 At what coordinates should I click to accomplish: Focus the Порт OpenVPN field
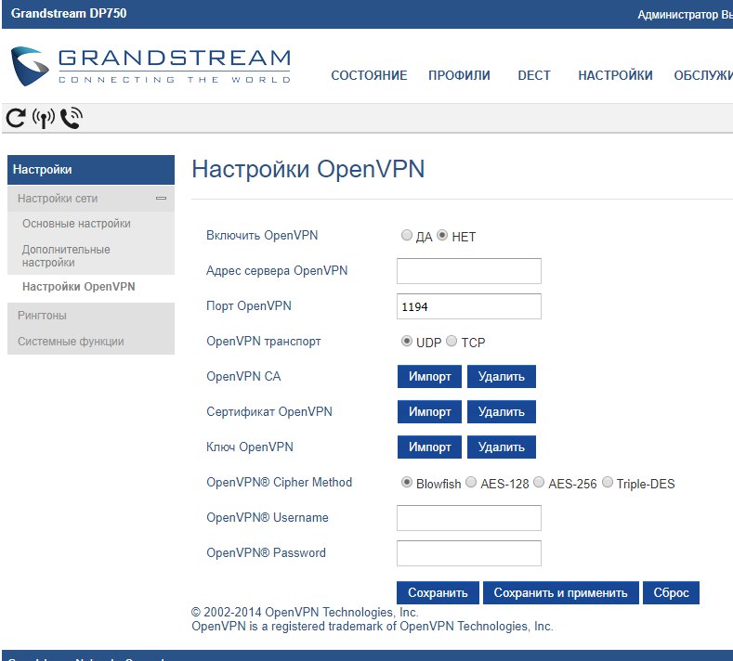(x=469, y=306)
